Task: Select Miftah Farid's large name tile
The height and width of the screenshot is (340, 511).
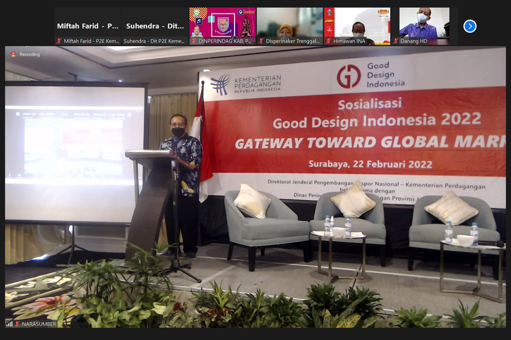Action: tap(87, 26)
